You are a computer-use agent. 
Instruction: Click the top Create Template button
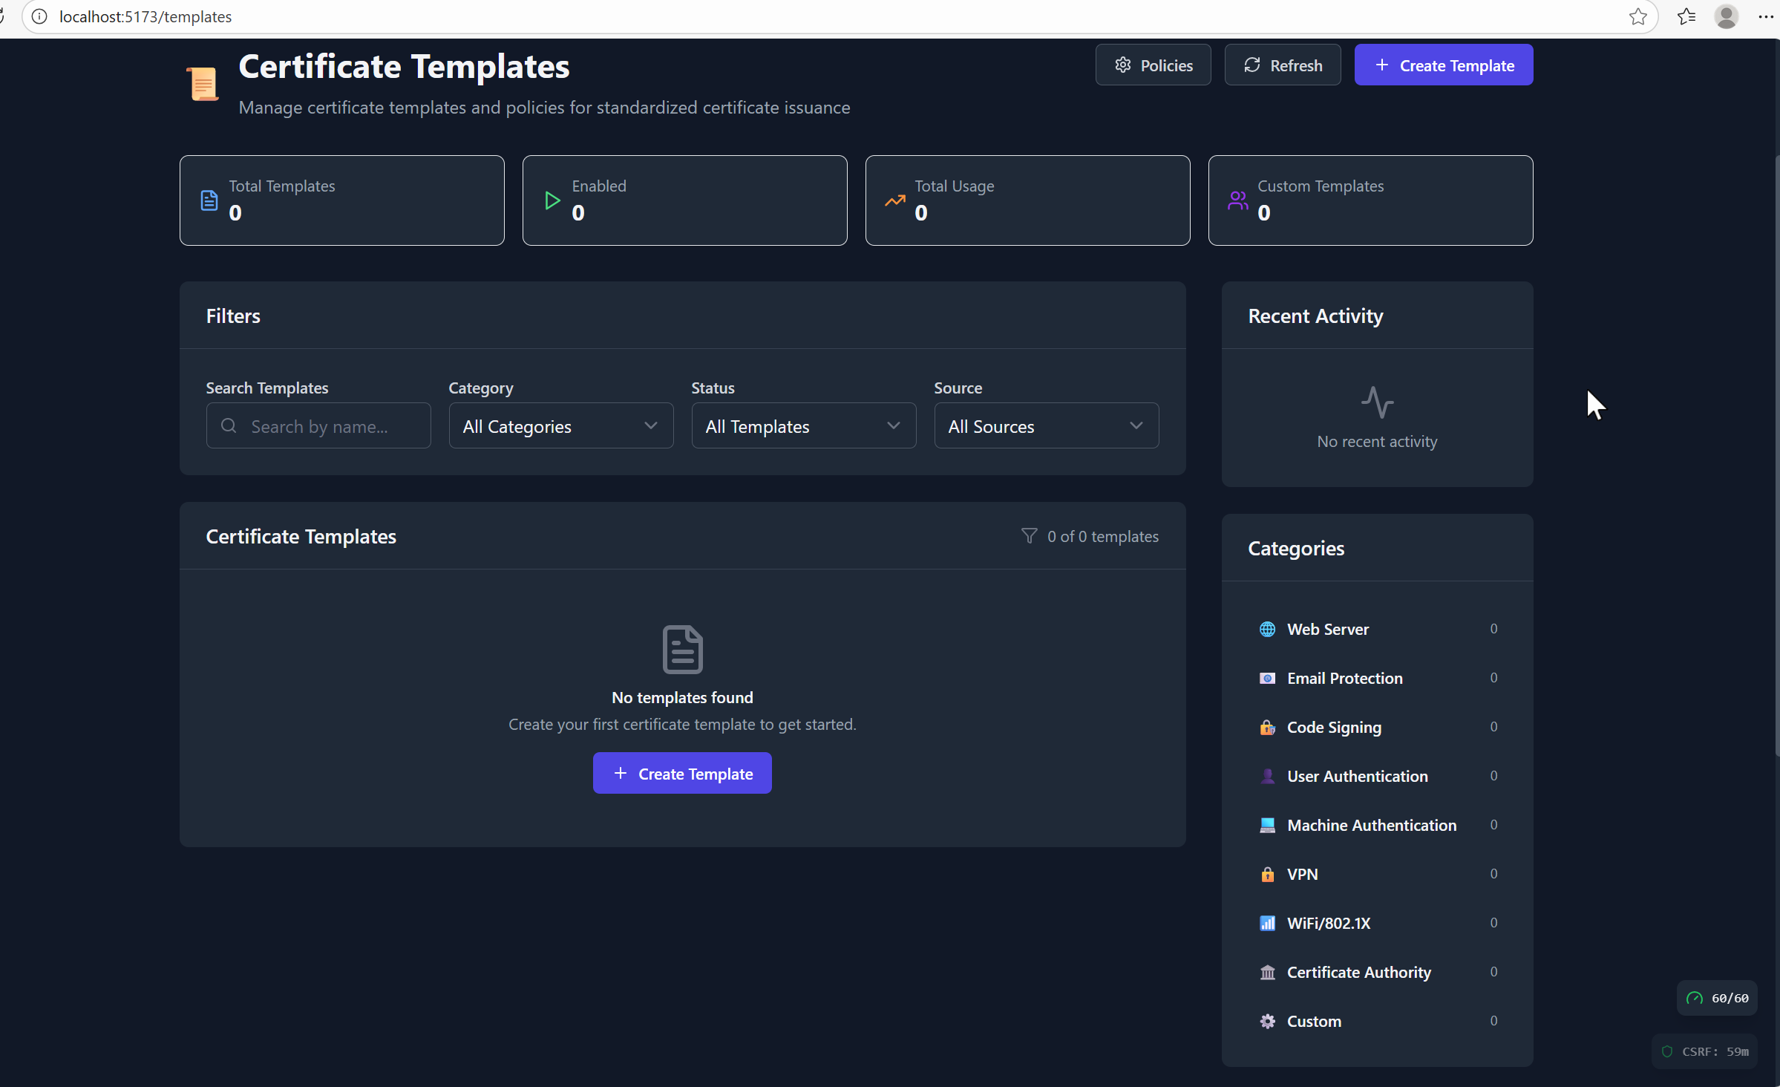coord(1443,65)
